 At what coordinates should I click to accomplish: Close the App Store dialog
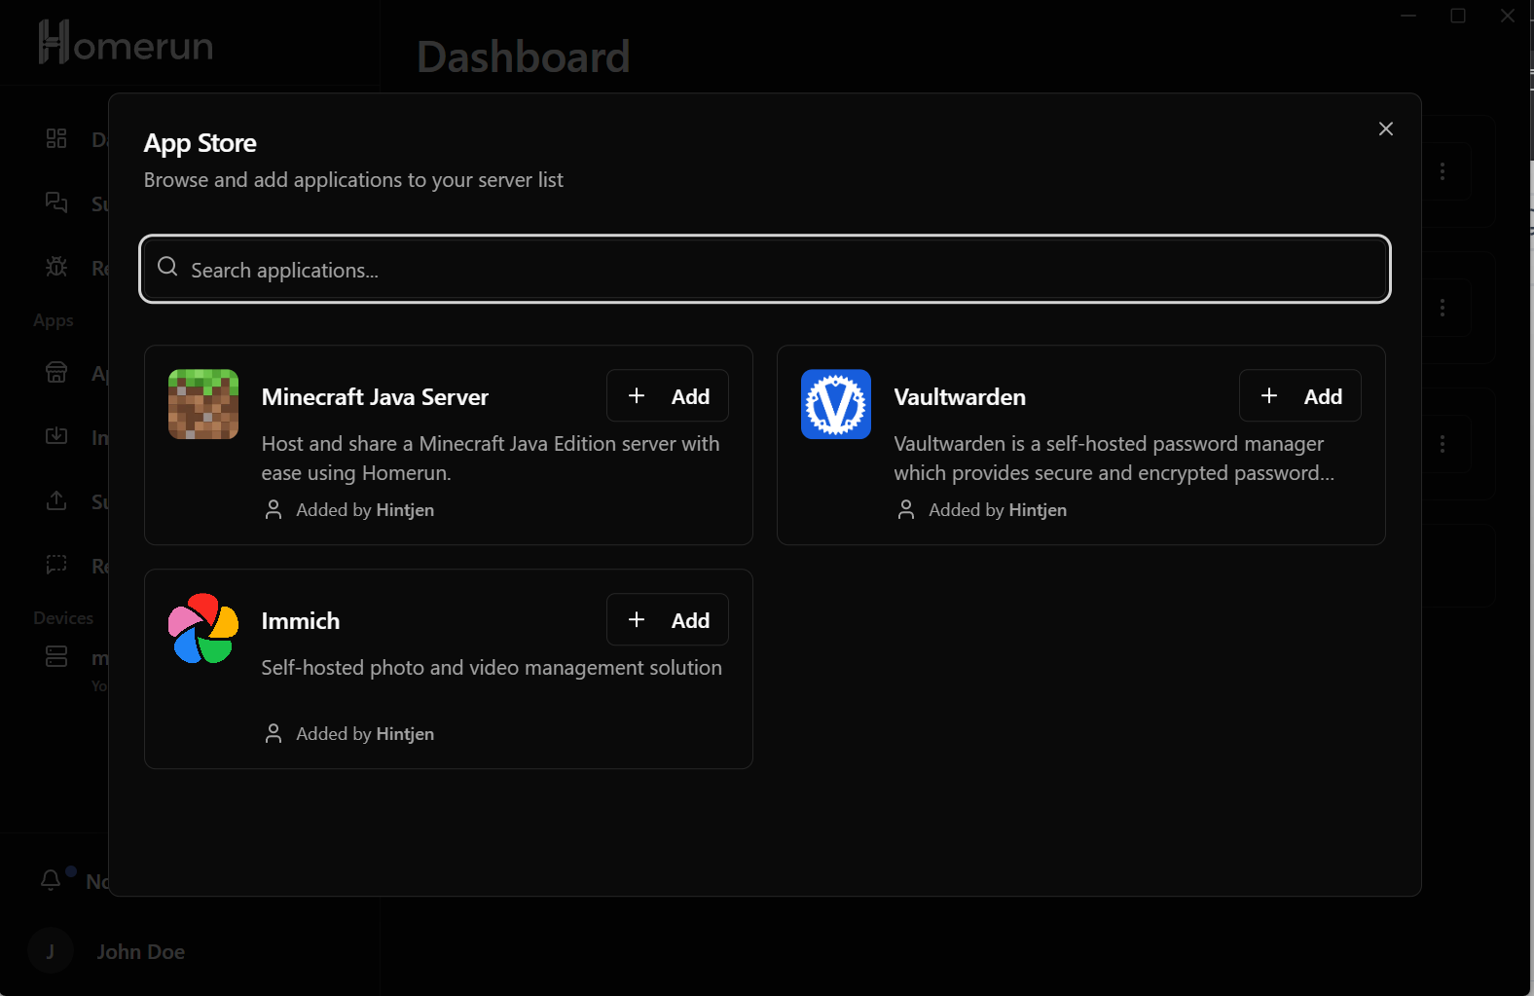(1386, 129)
